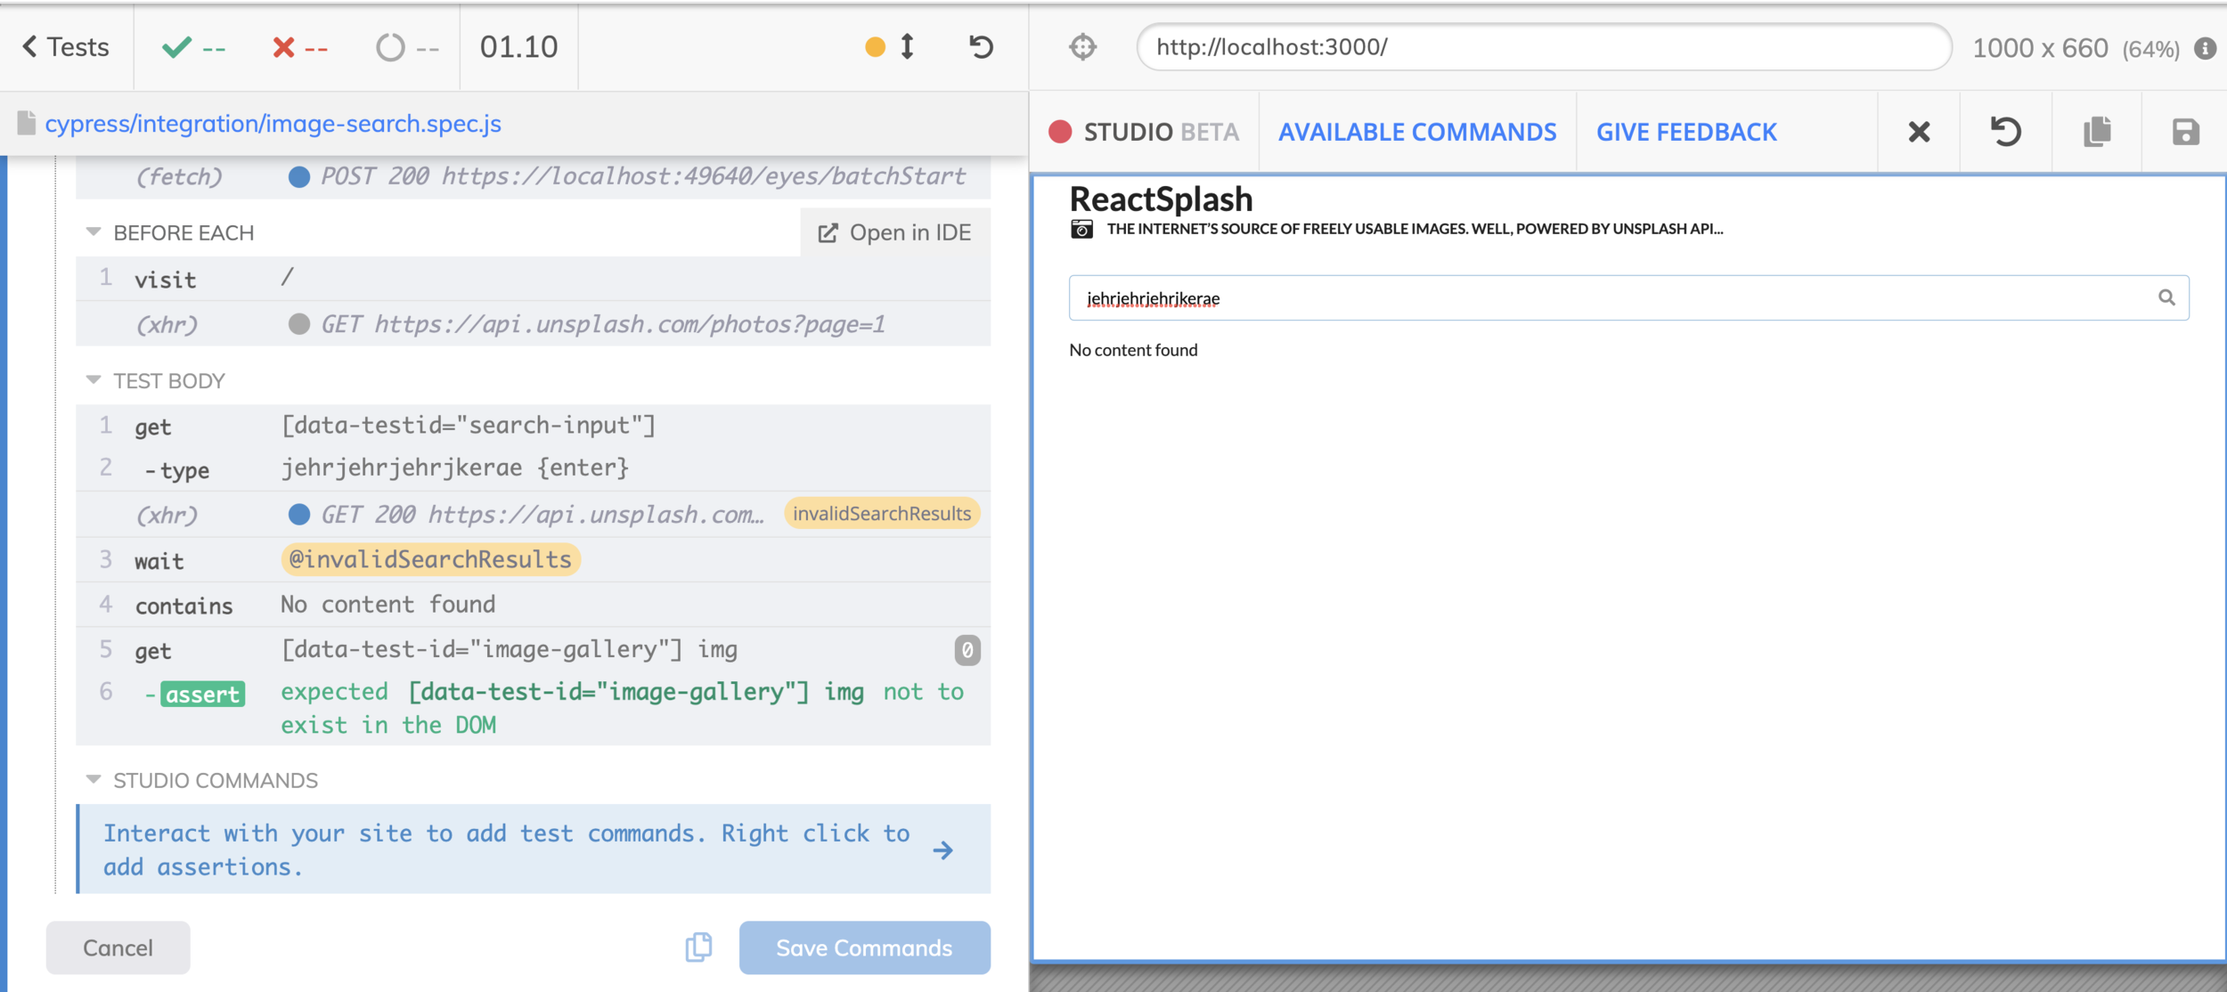Click the Studio save floppy icon
The image size is (2227, 992).
pos(2185,132)
